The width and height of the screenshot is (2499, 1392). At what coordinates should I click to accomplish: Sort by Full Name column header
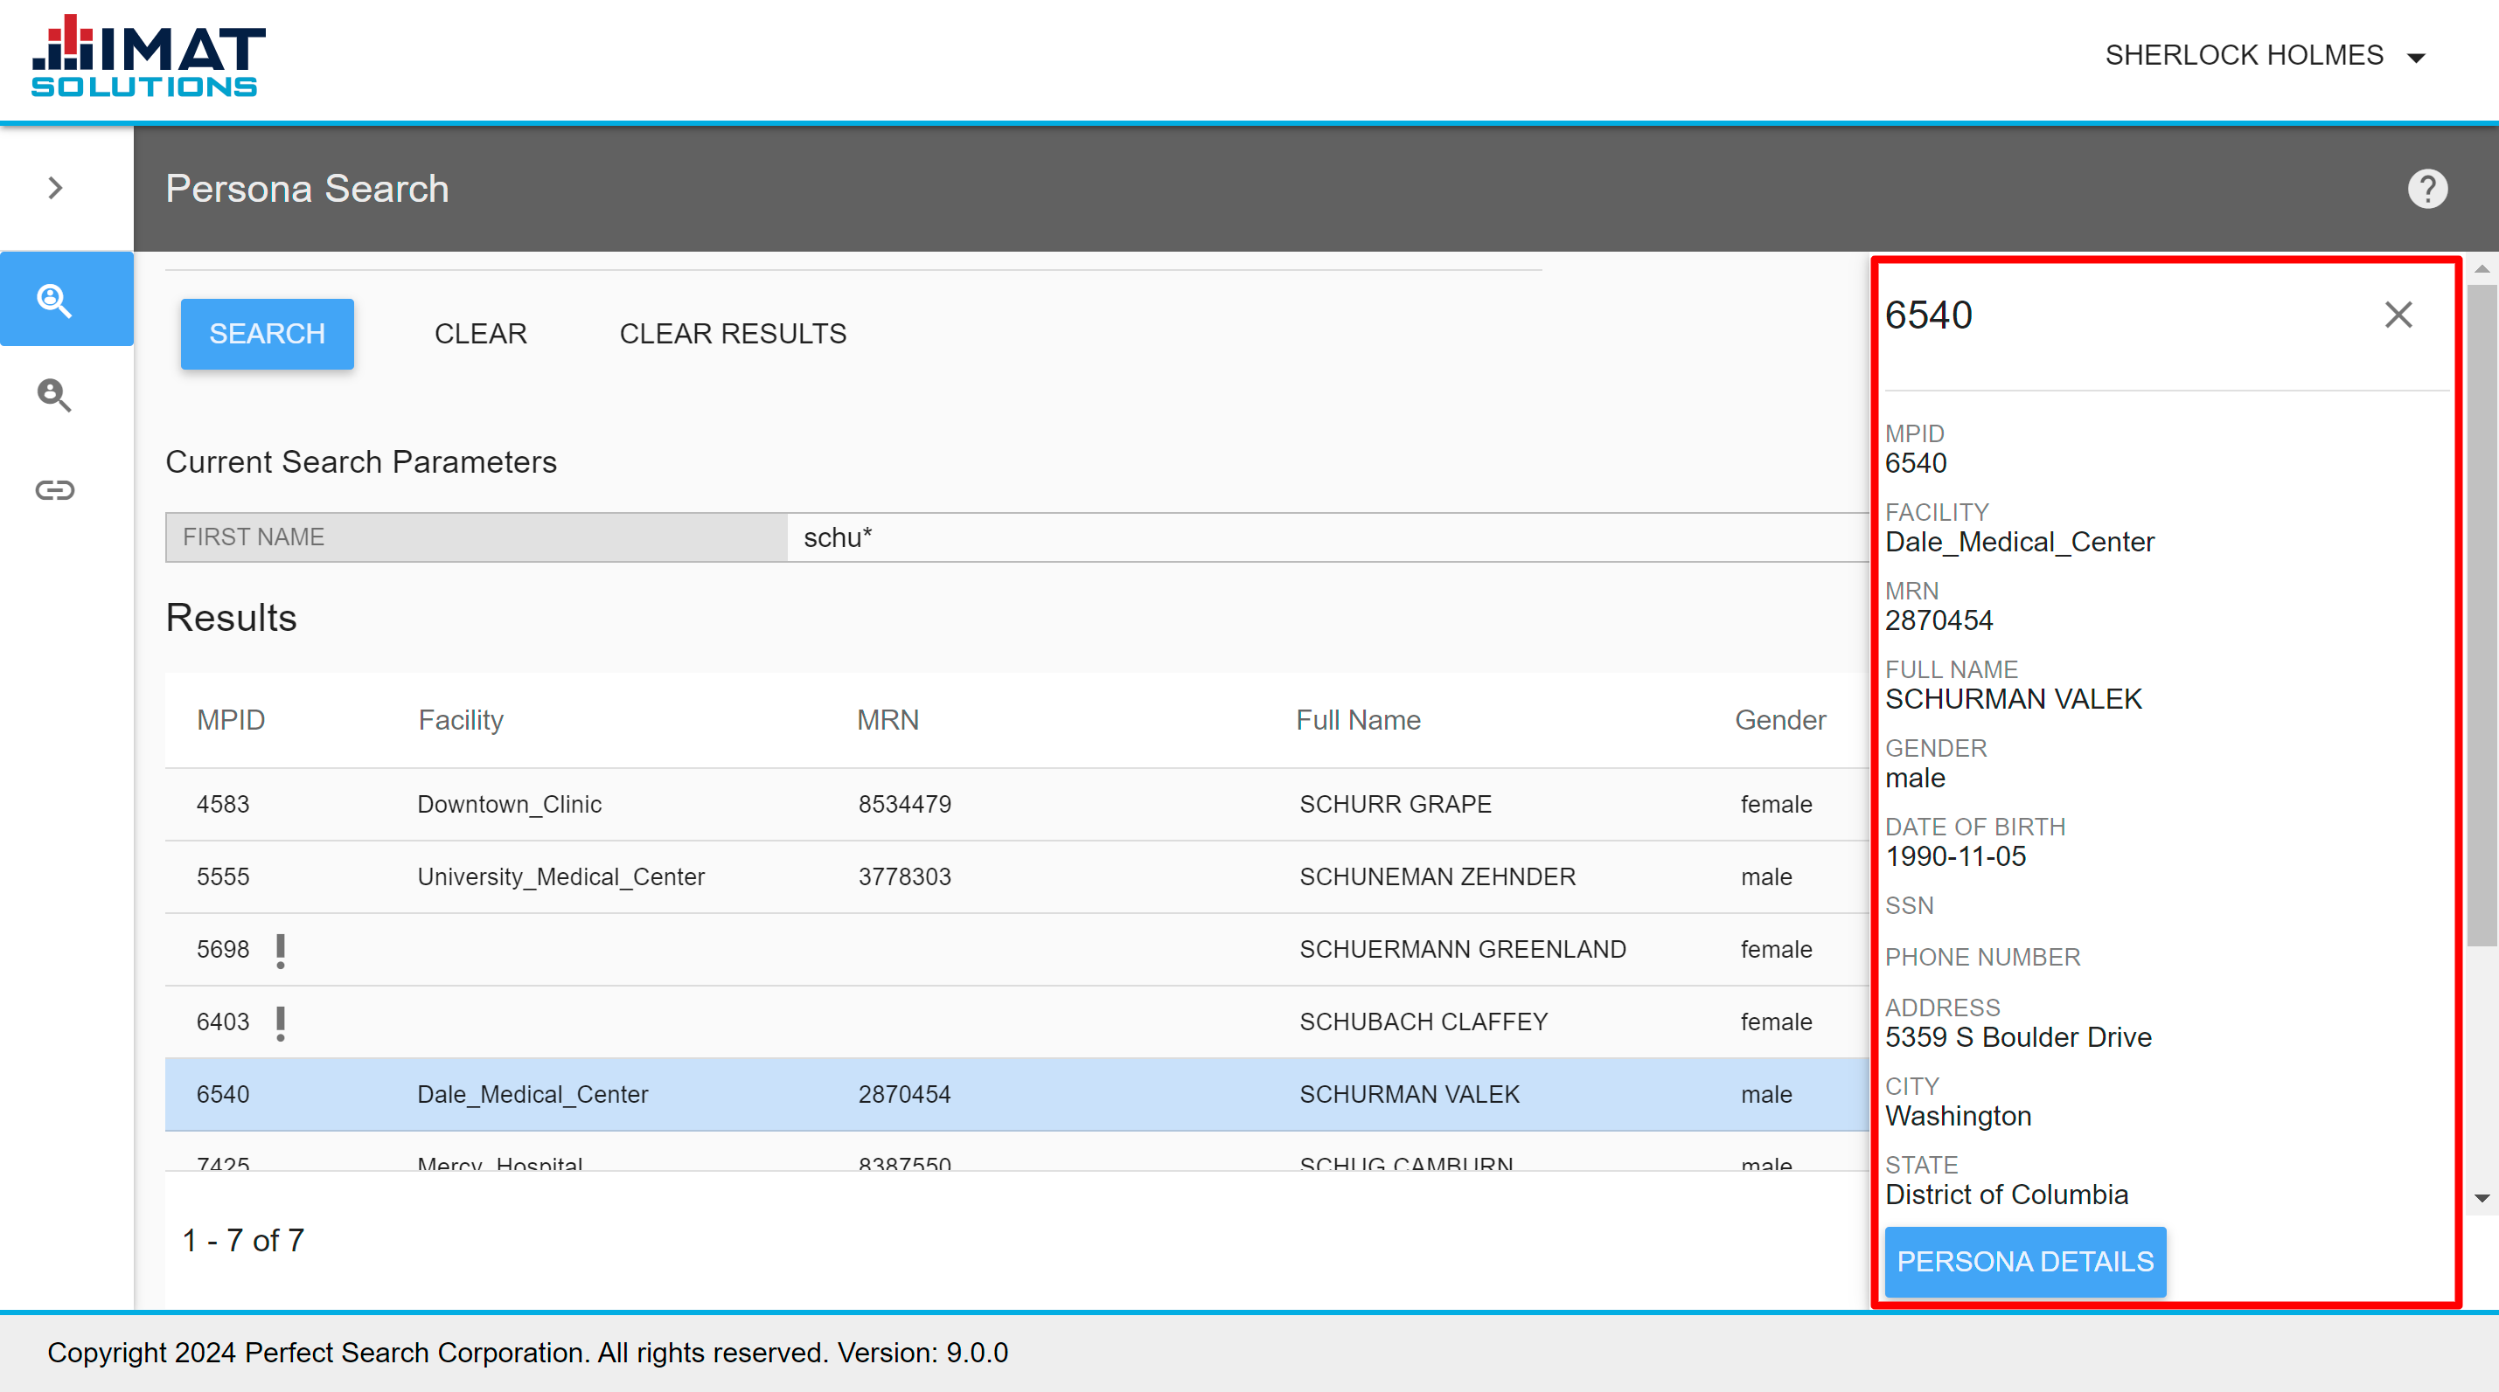pos(1358,720)
